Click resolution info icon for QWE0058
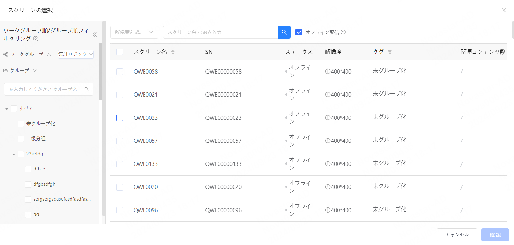The image size is (514, 245). (x=327, y=72)
